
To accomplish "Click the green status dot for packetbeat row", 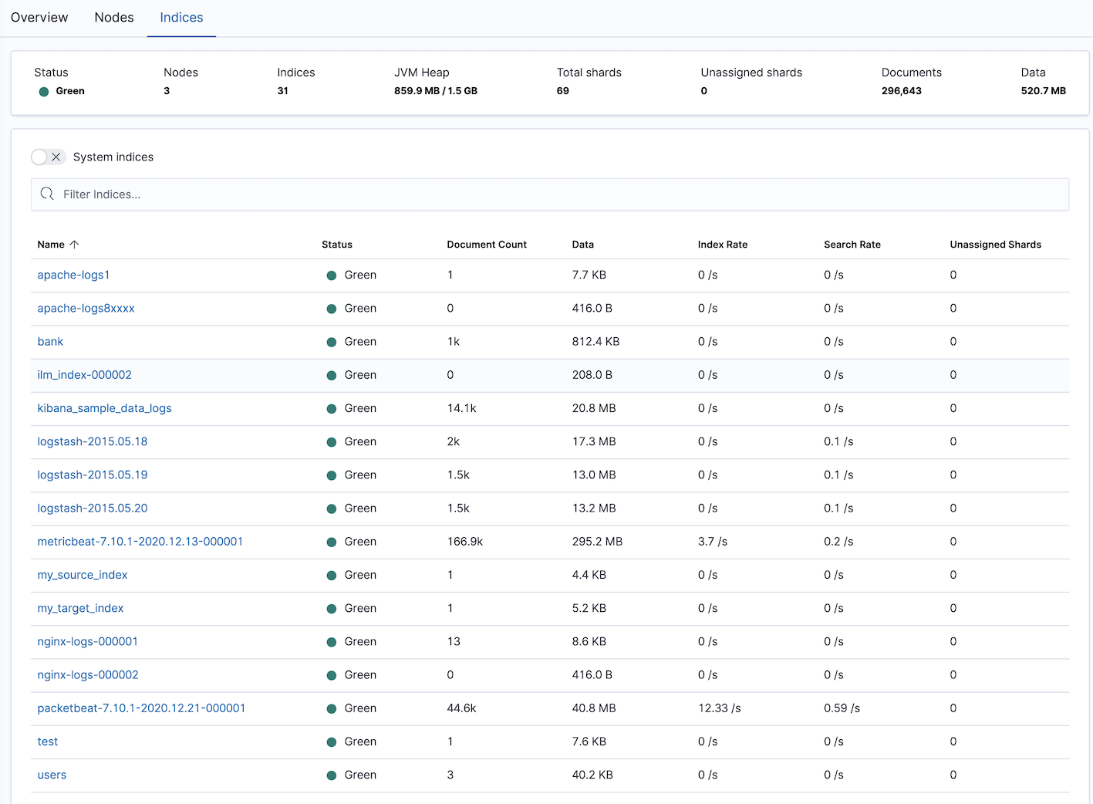I will click(x=332, y=708).
